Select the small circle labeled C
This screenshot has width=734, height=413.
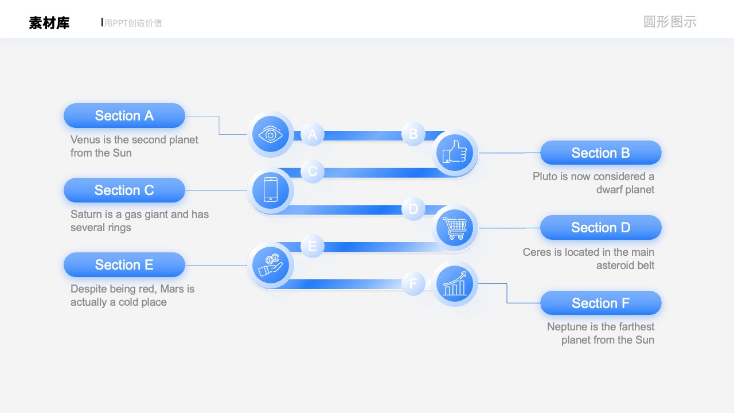[x=313, y=172]
